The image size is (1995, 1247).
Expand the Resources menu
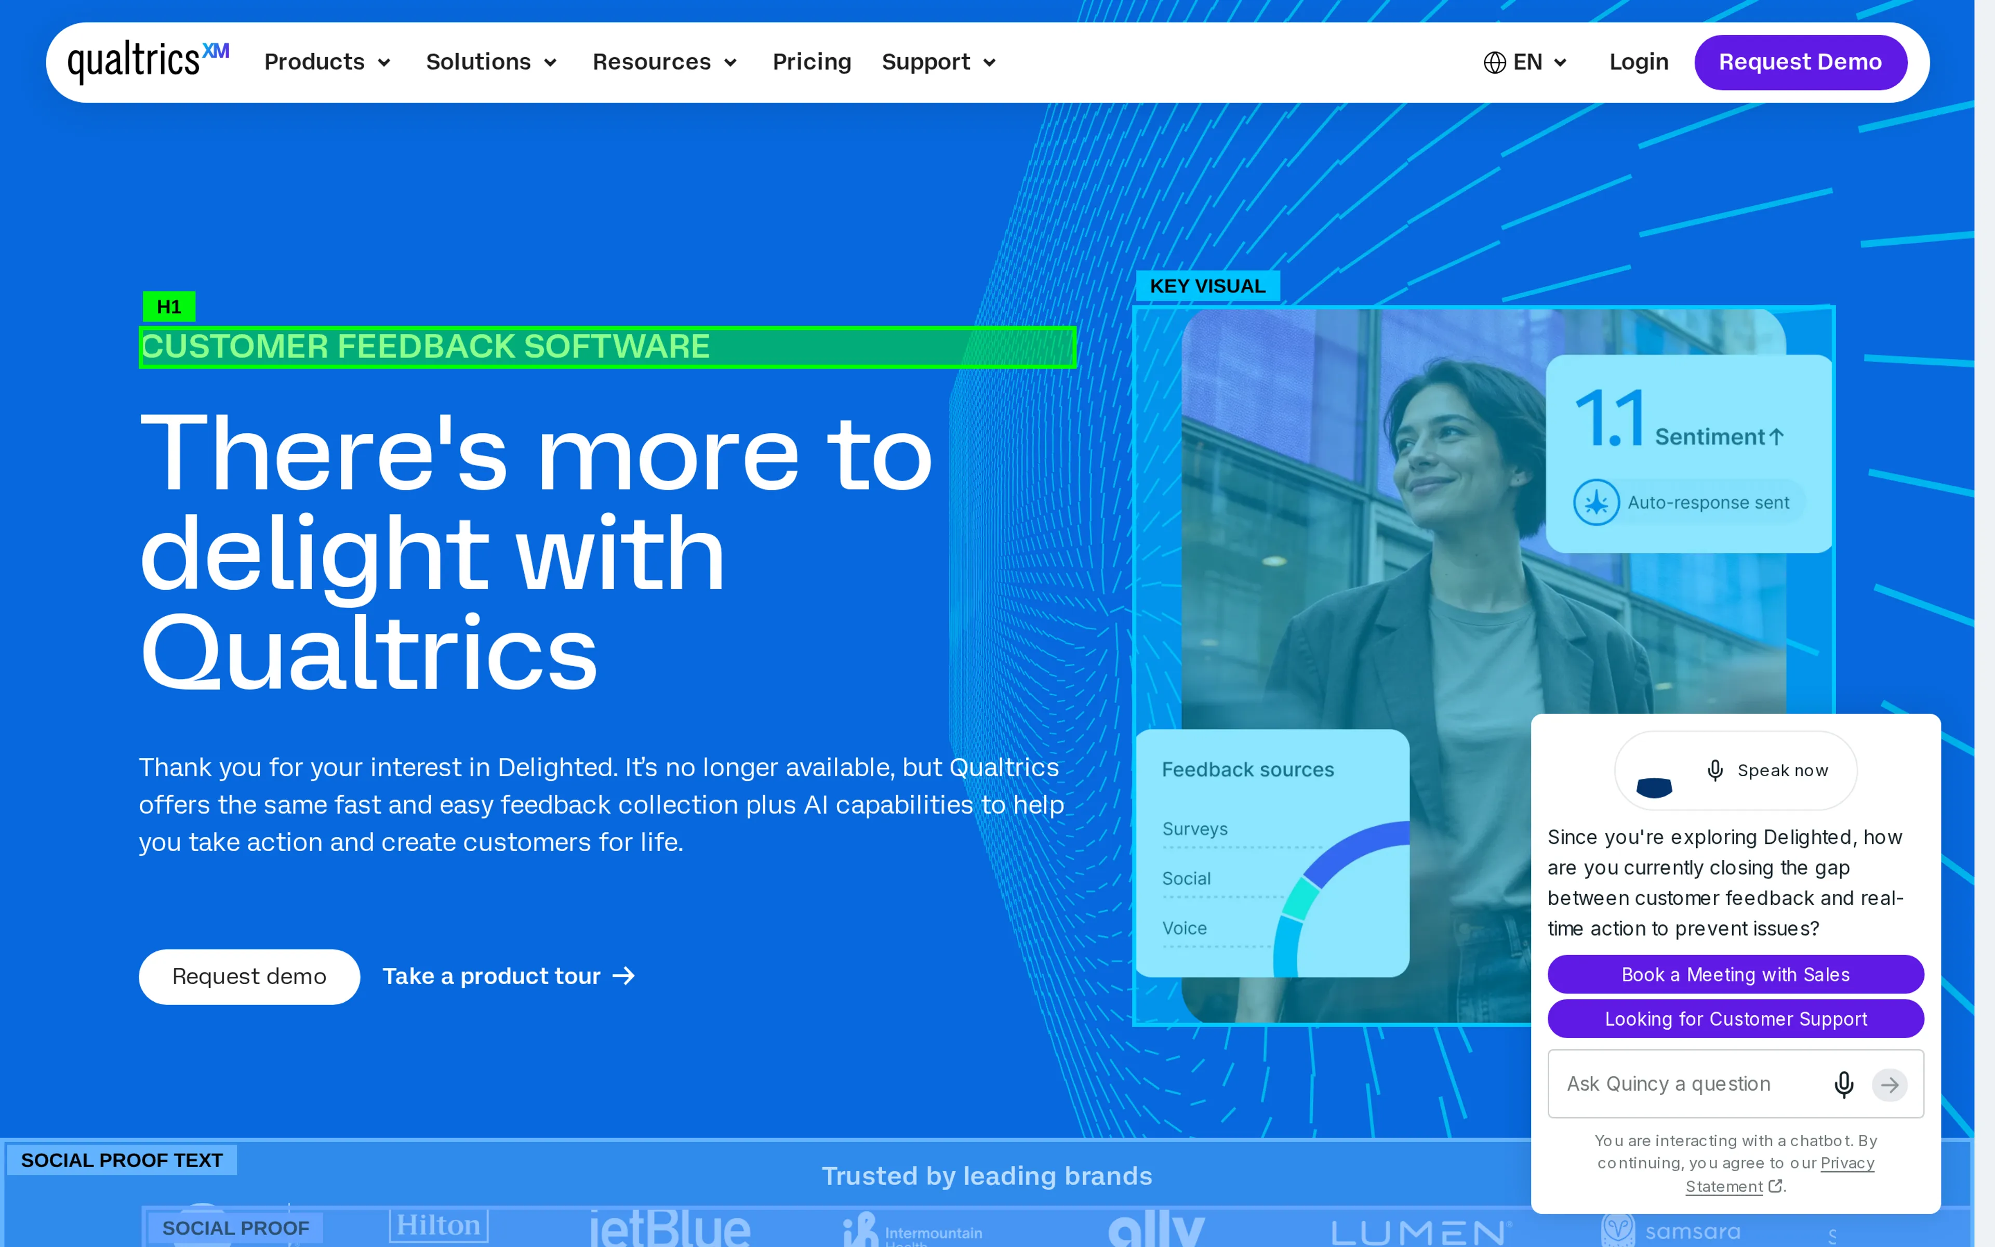(664, 62)
